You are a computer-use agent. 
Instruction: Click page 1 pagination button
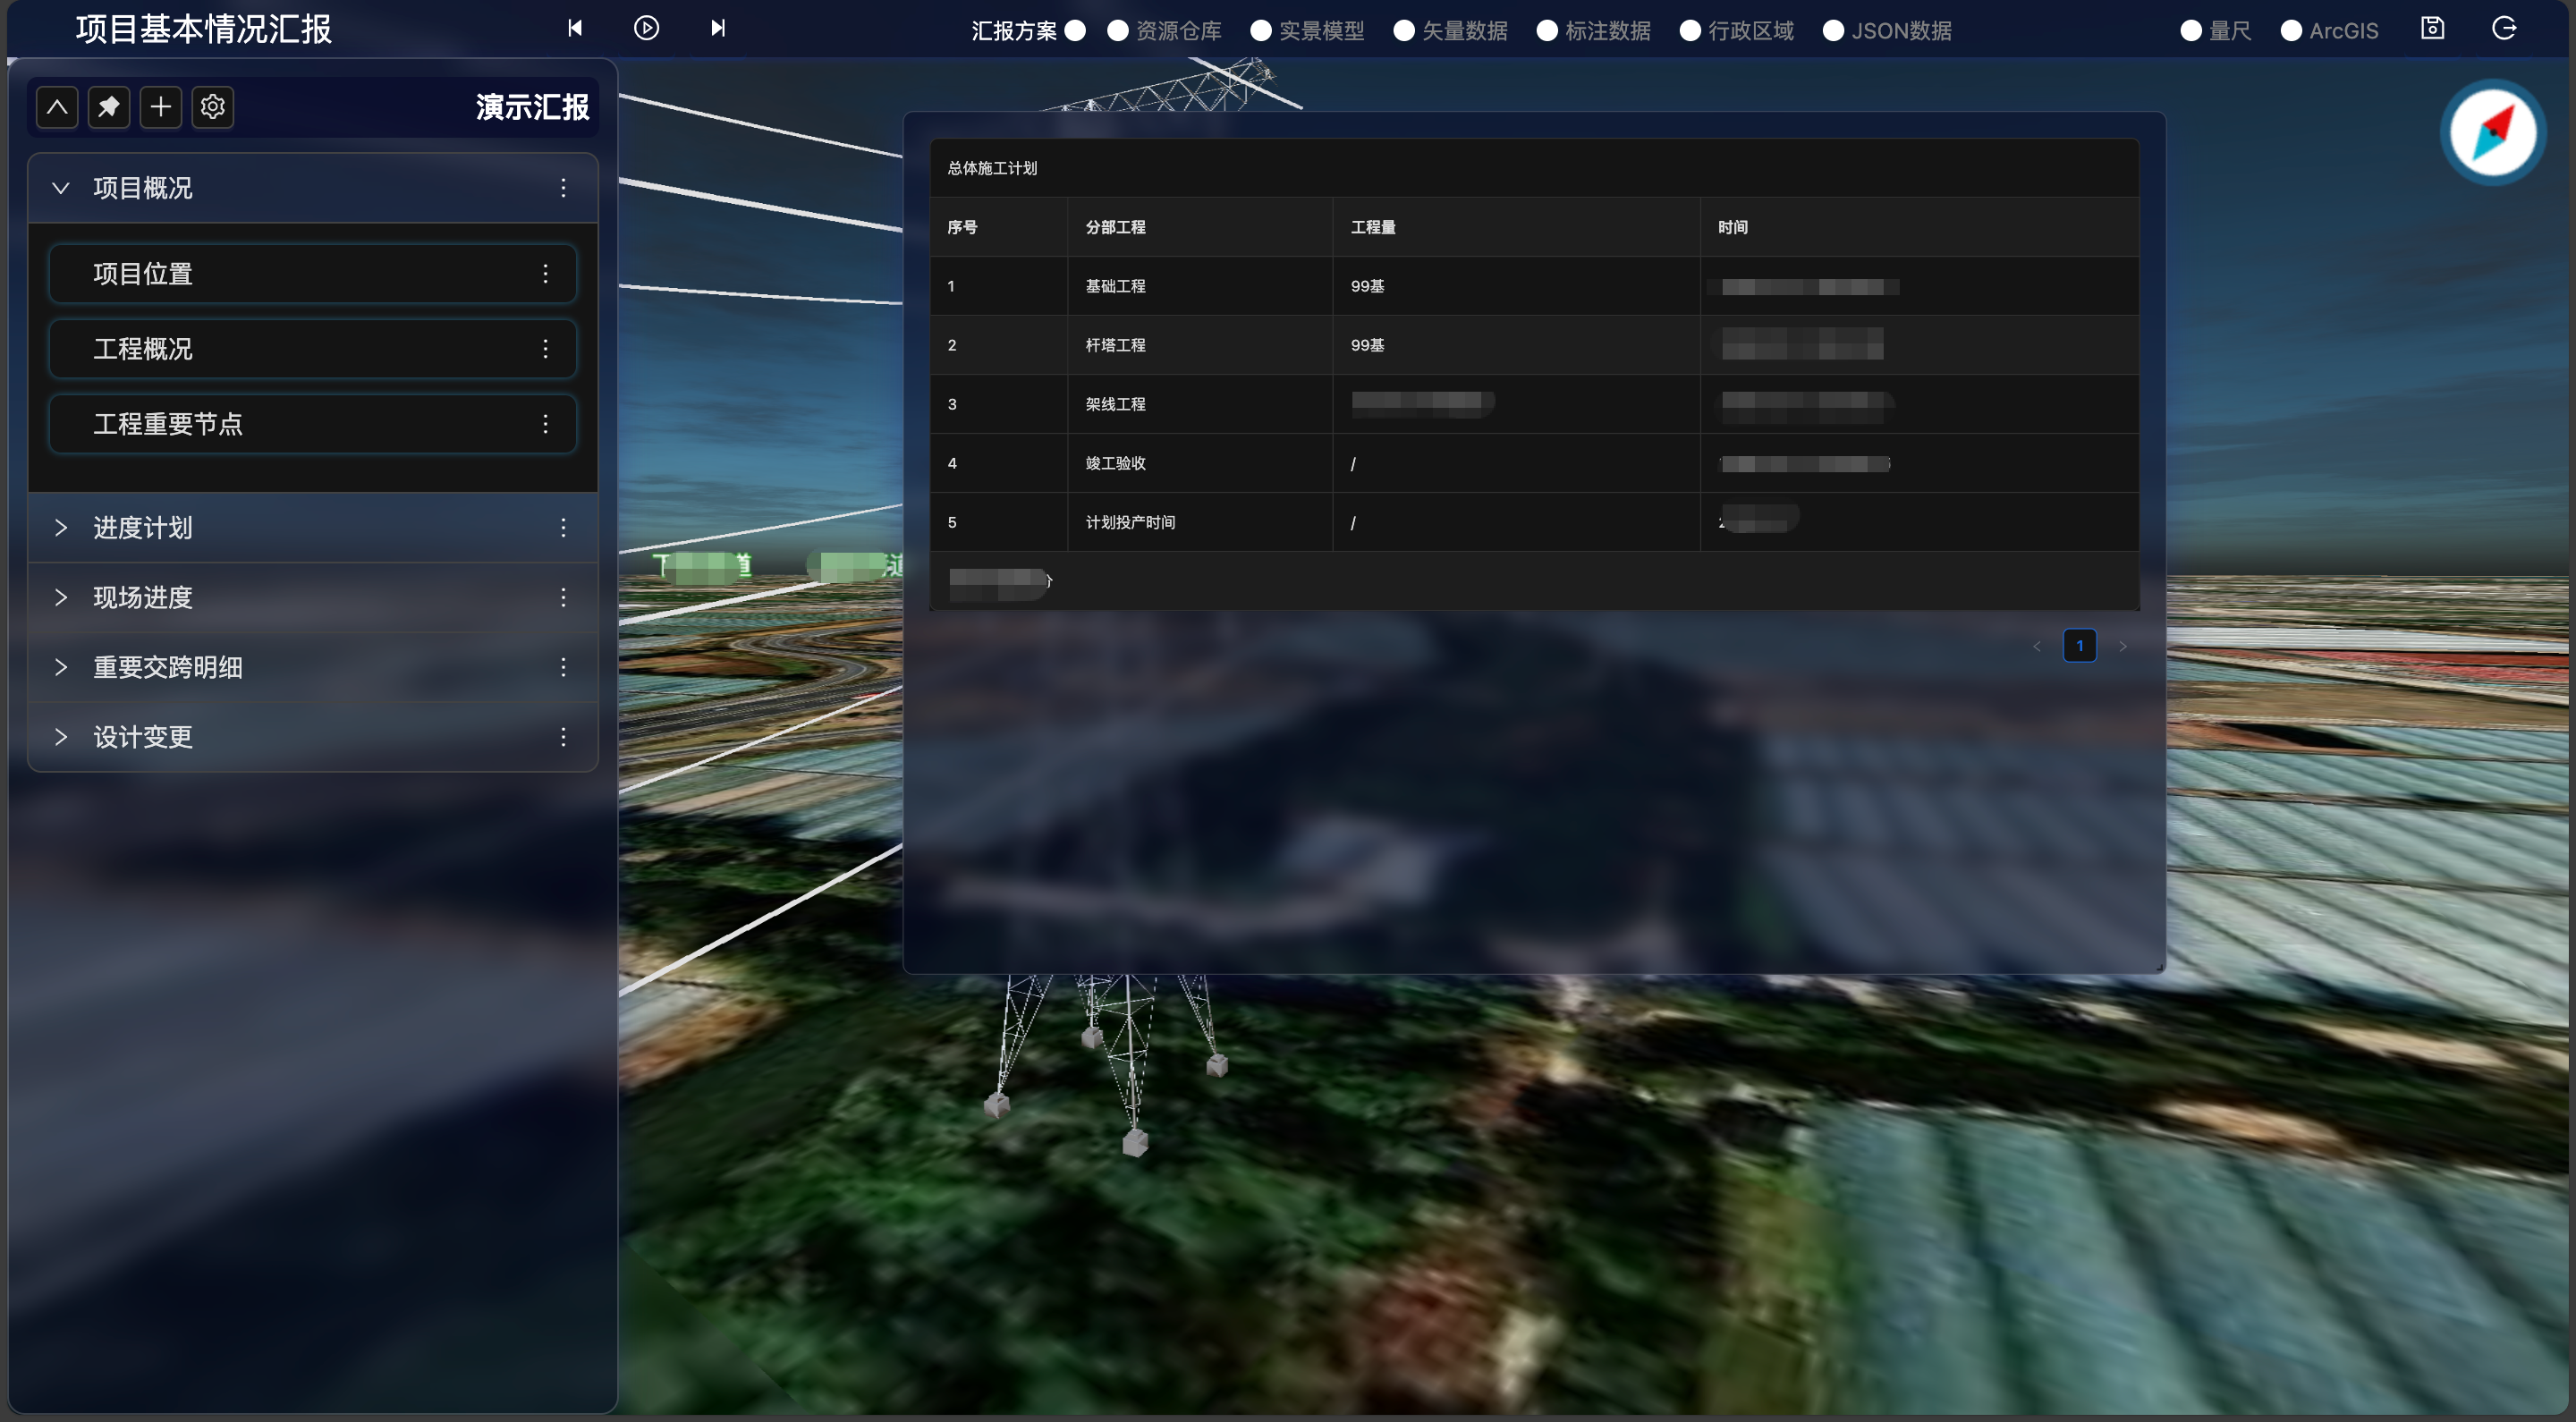pyautogui.click(x=2079, y=646)
